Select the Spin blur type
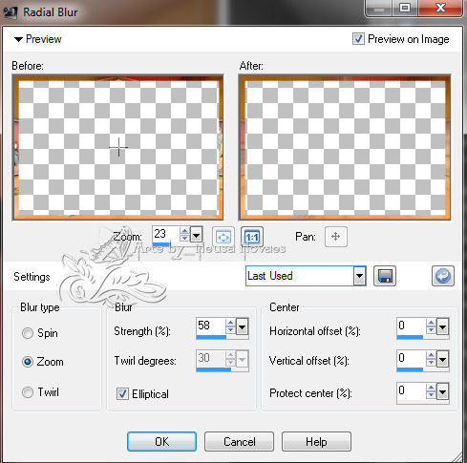Image resolution: width=467 pixels, height=463 pixels. tap(28, 333)
